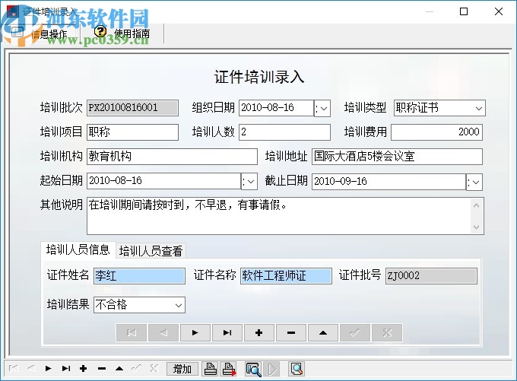This screenshot has height=381, width=517.
Task: Click 培训项目 field containing 职称
Action: (x=132, y=132)
